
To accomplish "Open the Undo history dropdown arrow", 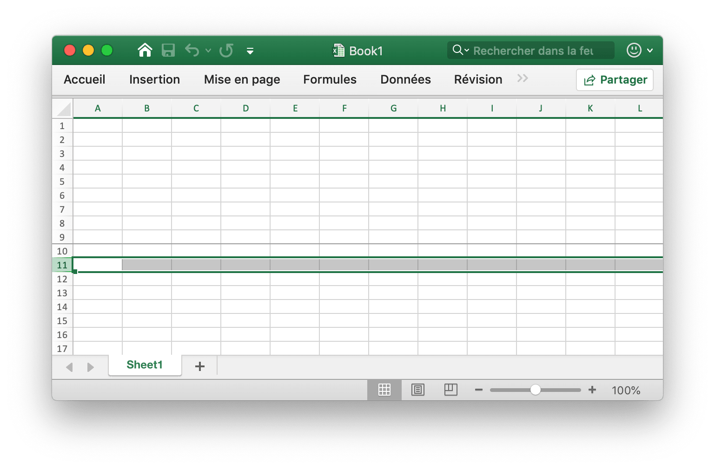I will tap(208, 51).
